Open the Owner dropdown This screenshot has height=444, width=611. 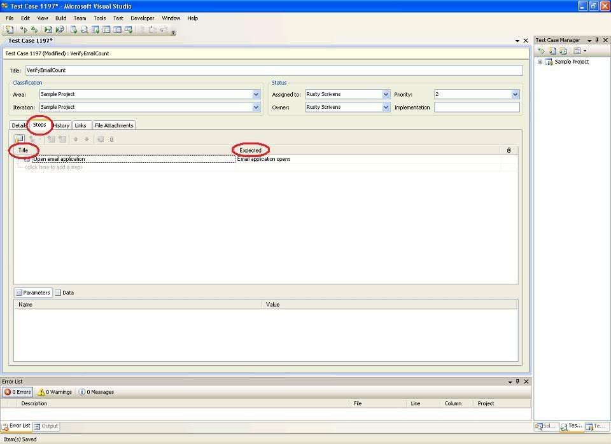[x=386, y=107]
